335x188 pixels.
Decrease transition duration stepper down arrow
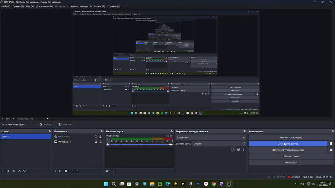coord(243,145)
